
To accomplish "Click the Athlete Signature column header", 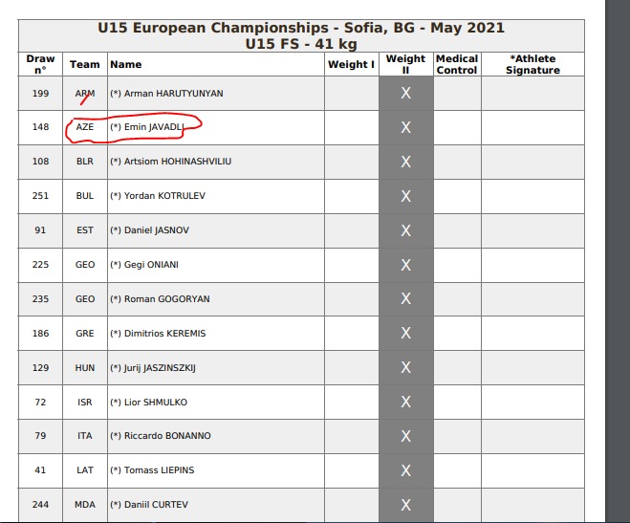I will tap(532, 64).
